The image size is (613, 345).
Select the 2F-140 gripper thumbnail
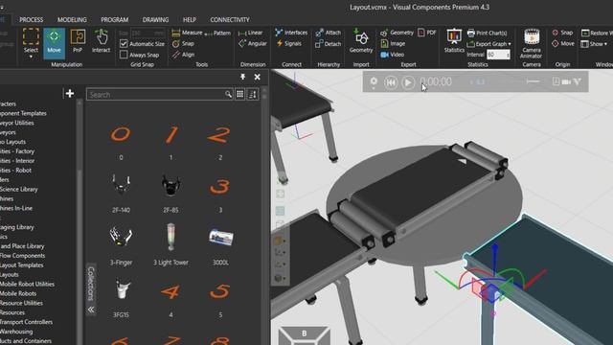pos(121,185)
